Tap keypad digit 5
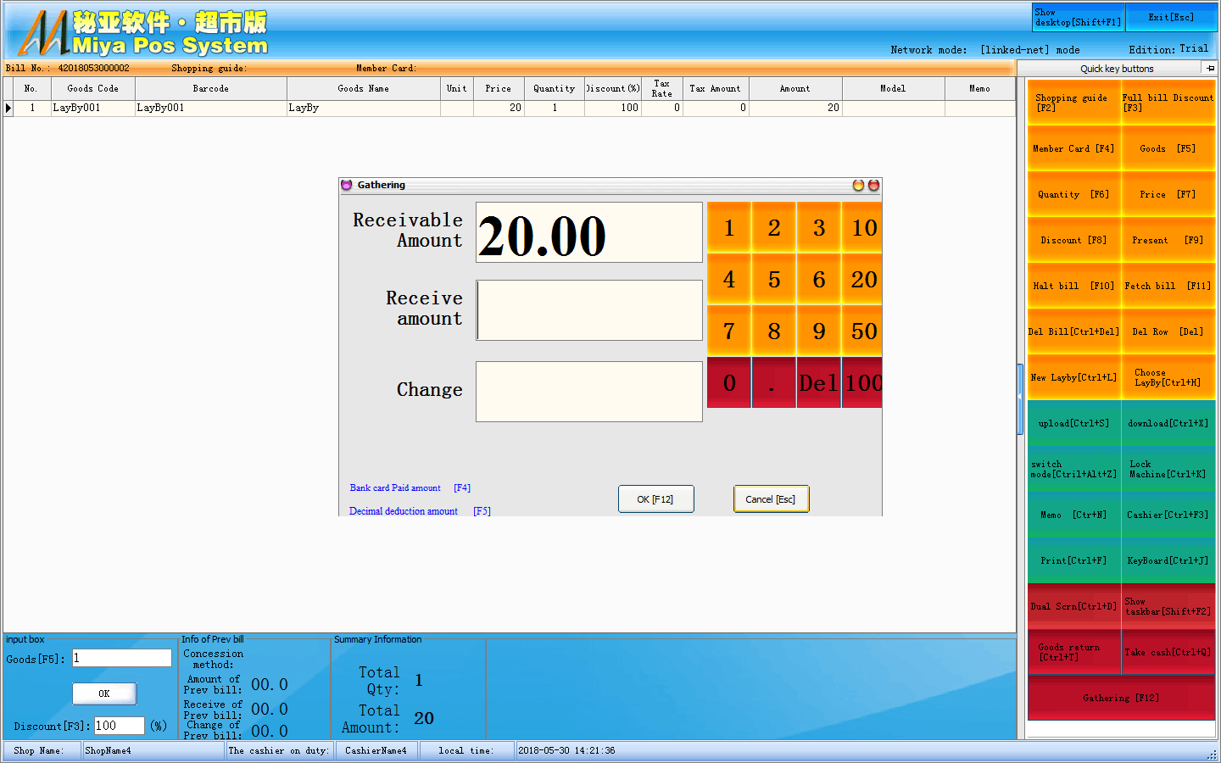 tap(774, 279)
